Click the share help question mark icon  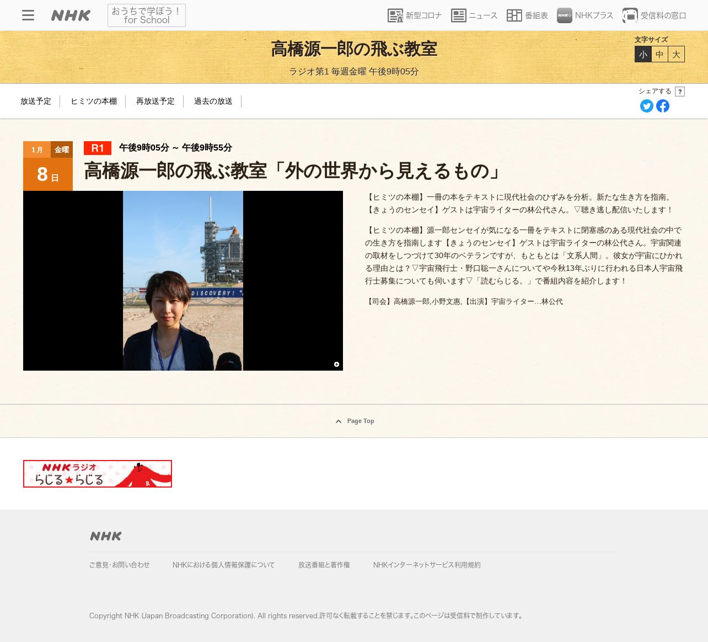680,92
